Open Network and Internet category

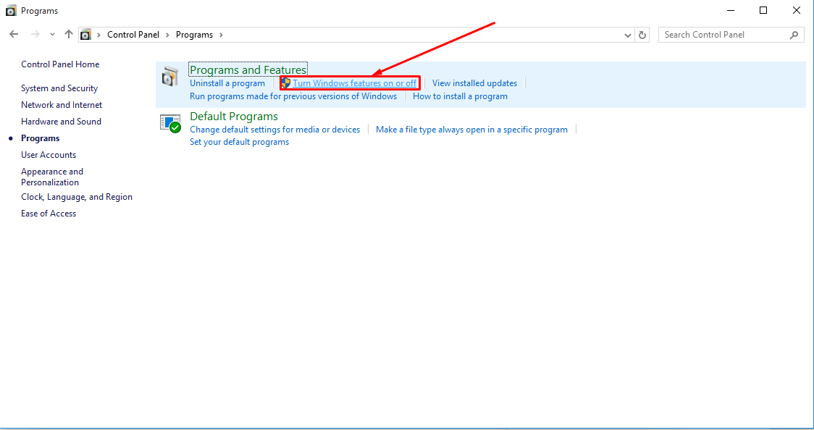(62, 105)
